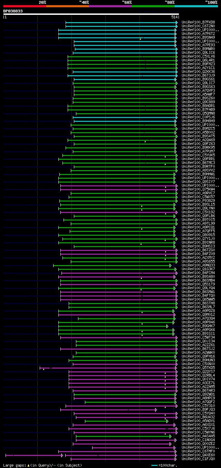Select the UniRef100_Q5S1T9 label
This screenshot has height=468, width=221.
pyautogui.click(x=198, y=284)
